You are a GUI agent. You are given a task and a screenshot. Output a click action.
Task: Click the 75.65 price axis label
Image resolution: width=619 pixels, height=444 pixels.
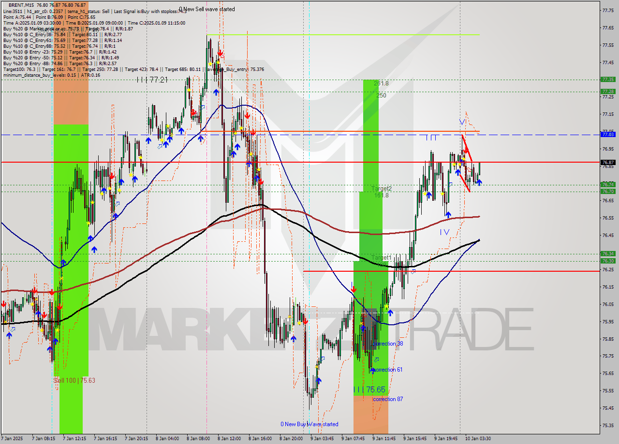point(608,373)
